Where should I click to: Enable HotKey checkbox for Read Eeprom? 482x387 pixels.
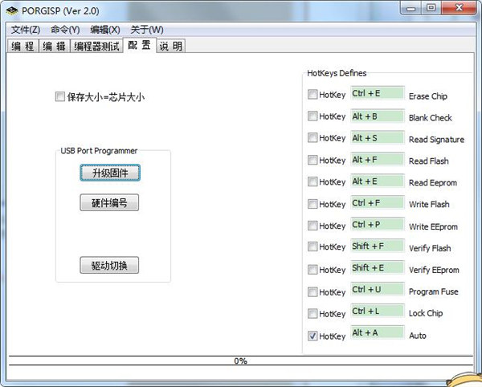[x=312, y=181]
